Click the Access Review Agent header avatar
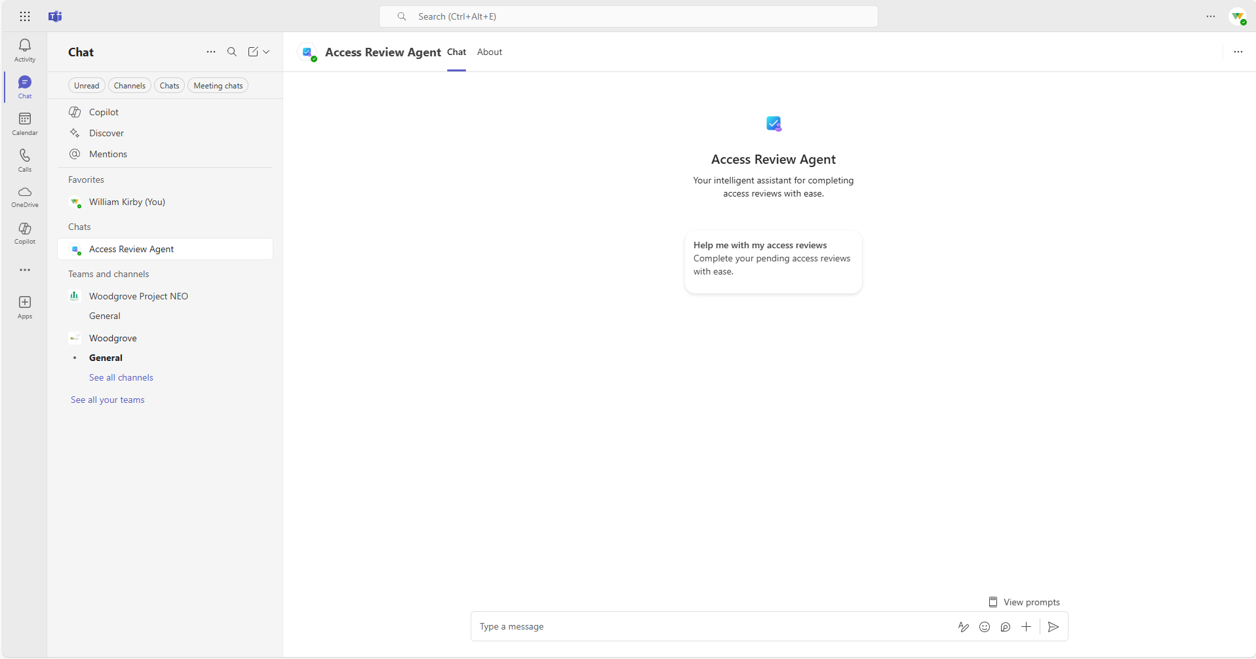1256x659 pixels. tap(307, 52)
